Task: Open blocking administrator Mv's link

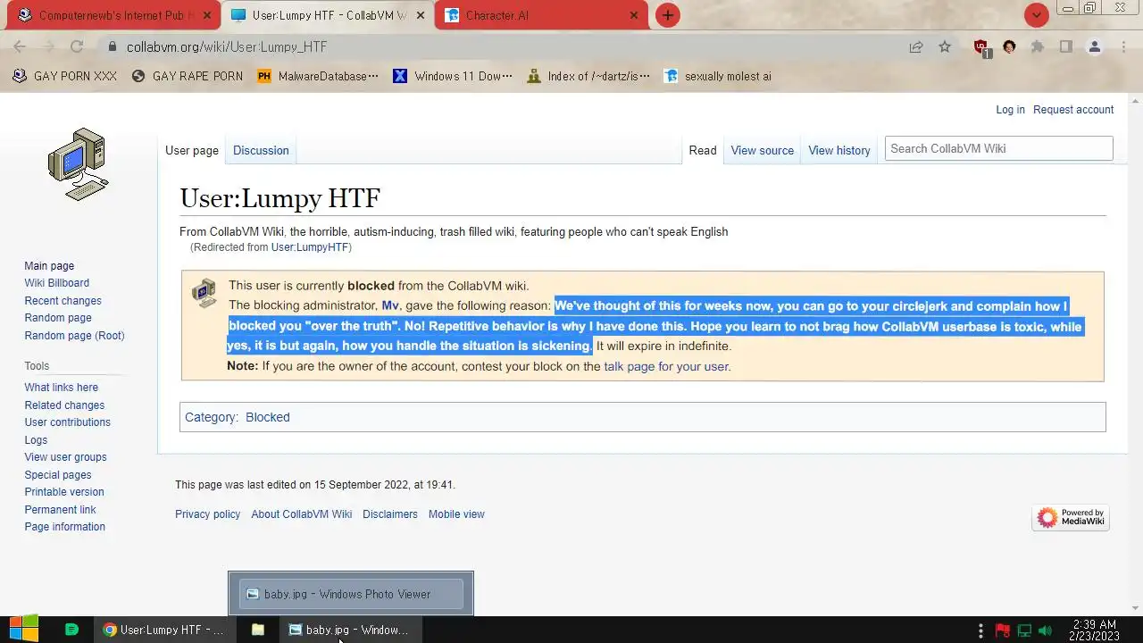Action: 390,305
